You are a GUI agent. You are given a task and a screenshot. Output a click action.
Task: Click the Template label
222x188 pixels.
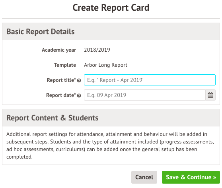(x=65, y=65)
